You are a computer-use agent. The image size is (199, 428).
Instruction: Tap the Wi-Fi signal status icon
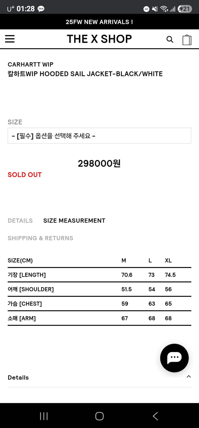(x=164, y=9)
